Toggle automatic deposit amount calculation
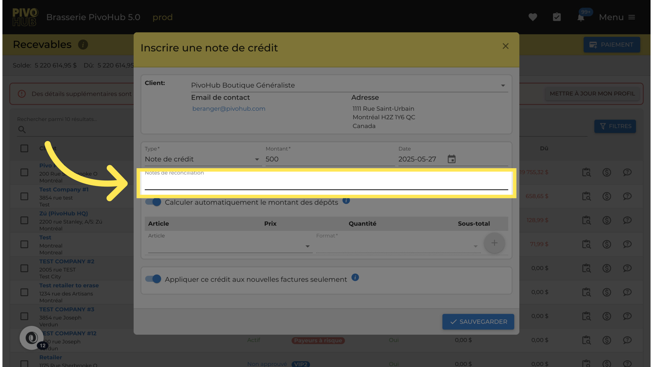Viewport: 653px width, 367px height. [x=153, y=202]
